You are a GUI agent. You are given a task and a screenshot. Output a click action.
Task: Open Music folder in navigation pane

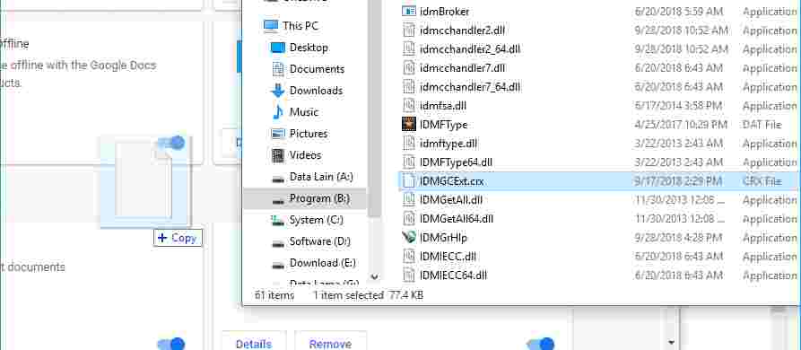(295, 112)
